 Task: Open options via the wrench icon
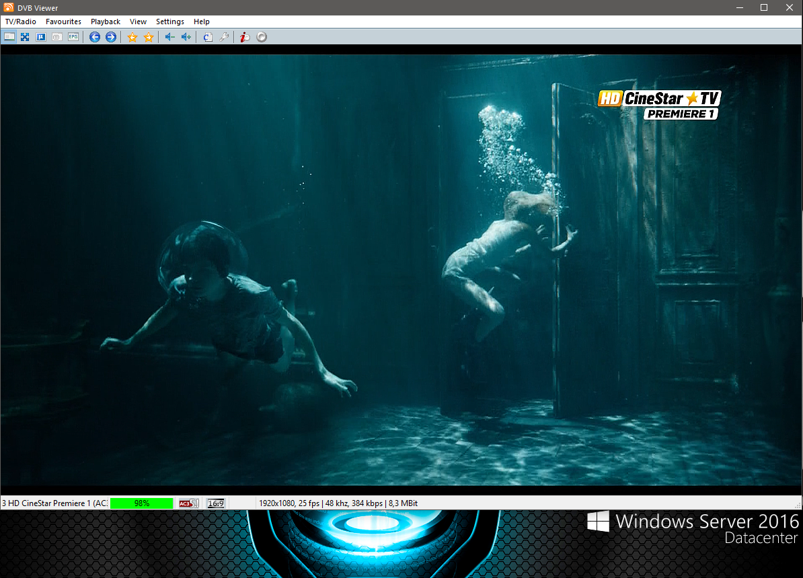click(224, 37)
